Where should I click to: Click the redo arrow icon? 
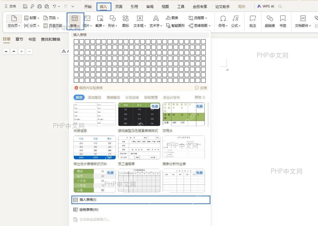click(x=66, y=6)
